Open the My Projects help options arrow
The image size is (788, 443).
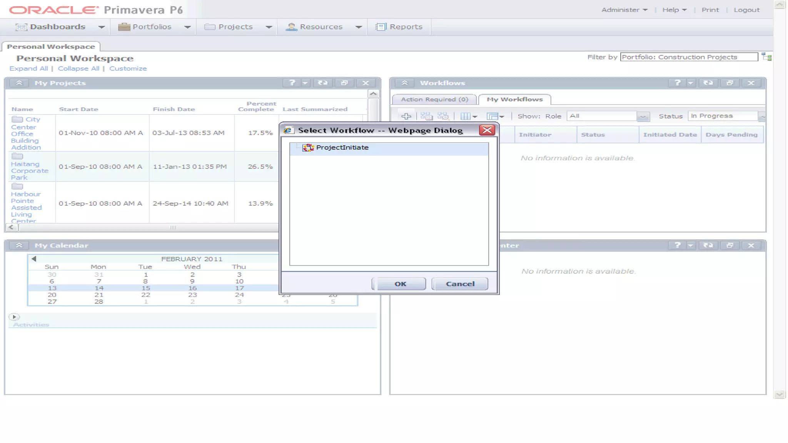coord(305,83)
